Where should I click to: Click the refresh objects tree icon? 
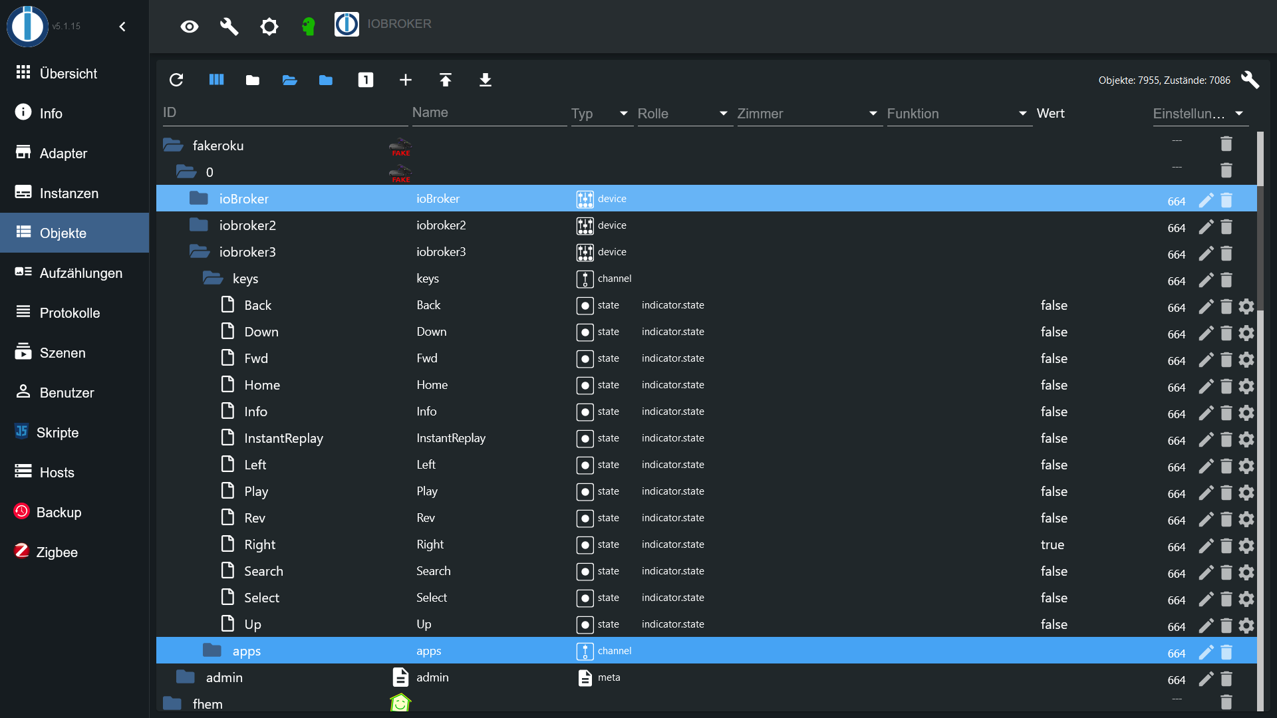(x=176, y=80)
